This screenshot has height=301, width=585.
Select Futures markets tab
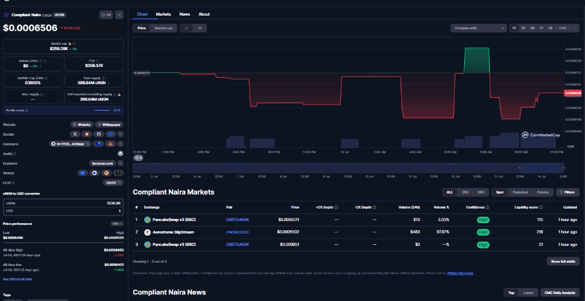pos(543,192)
